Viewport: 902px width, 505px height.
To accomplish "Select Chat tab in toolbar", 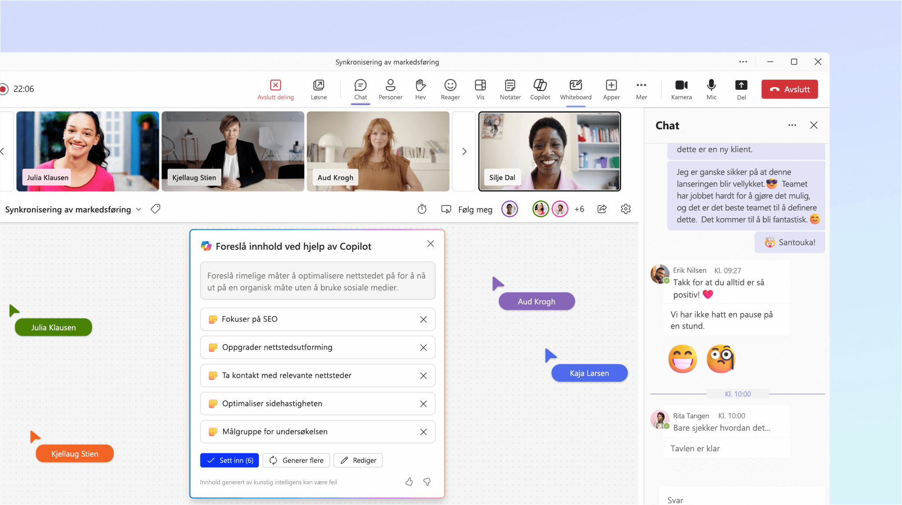I will pyautogui.click(x=360, y=89).
